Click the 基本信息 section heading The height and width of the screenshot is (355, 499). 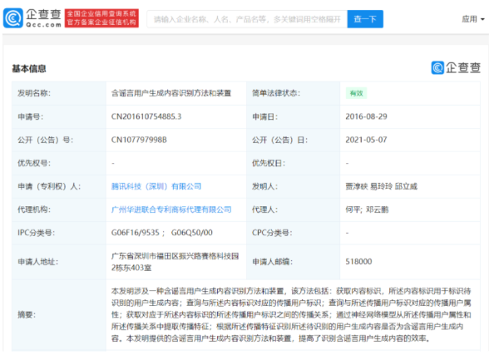[29, 68]
